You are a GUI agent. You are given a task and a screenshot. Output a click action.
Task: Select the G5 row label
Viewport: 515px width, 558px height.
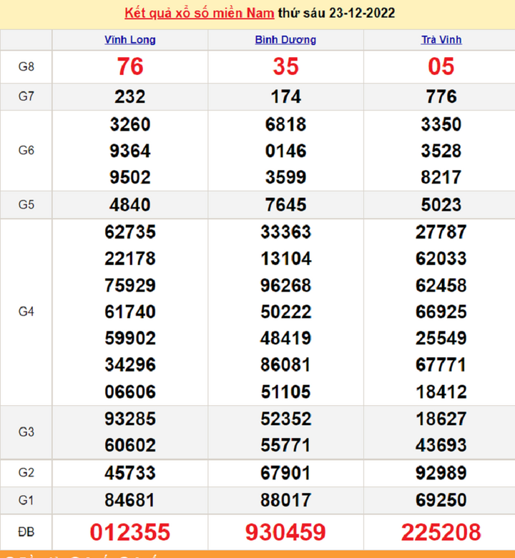pos(26,204)
